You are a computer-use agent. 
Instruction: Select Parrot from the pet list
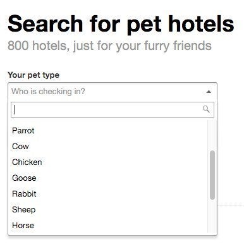107,130
